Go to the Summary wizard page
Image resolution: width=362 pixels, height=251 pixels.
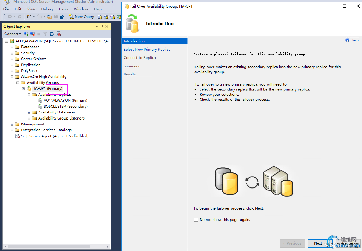point(132,66)
